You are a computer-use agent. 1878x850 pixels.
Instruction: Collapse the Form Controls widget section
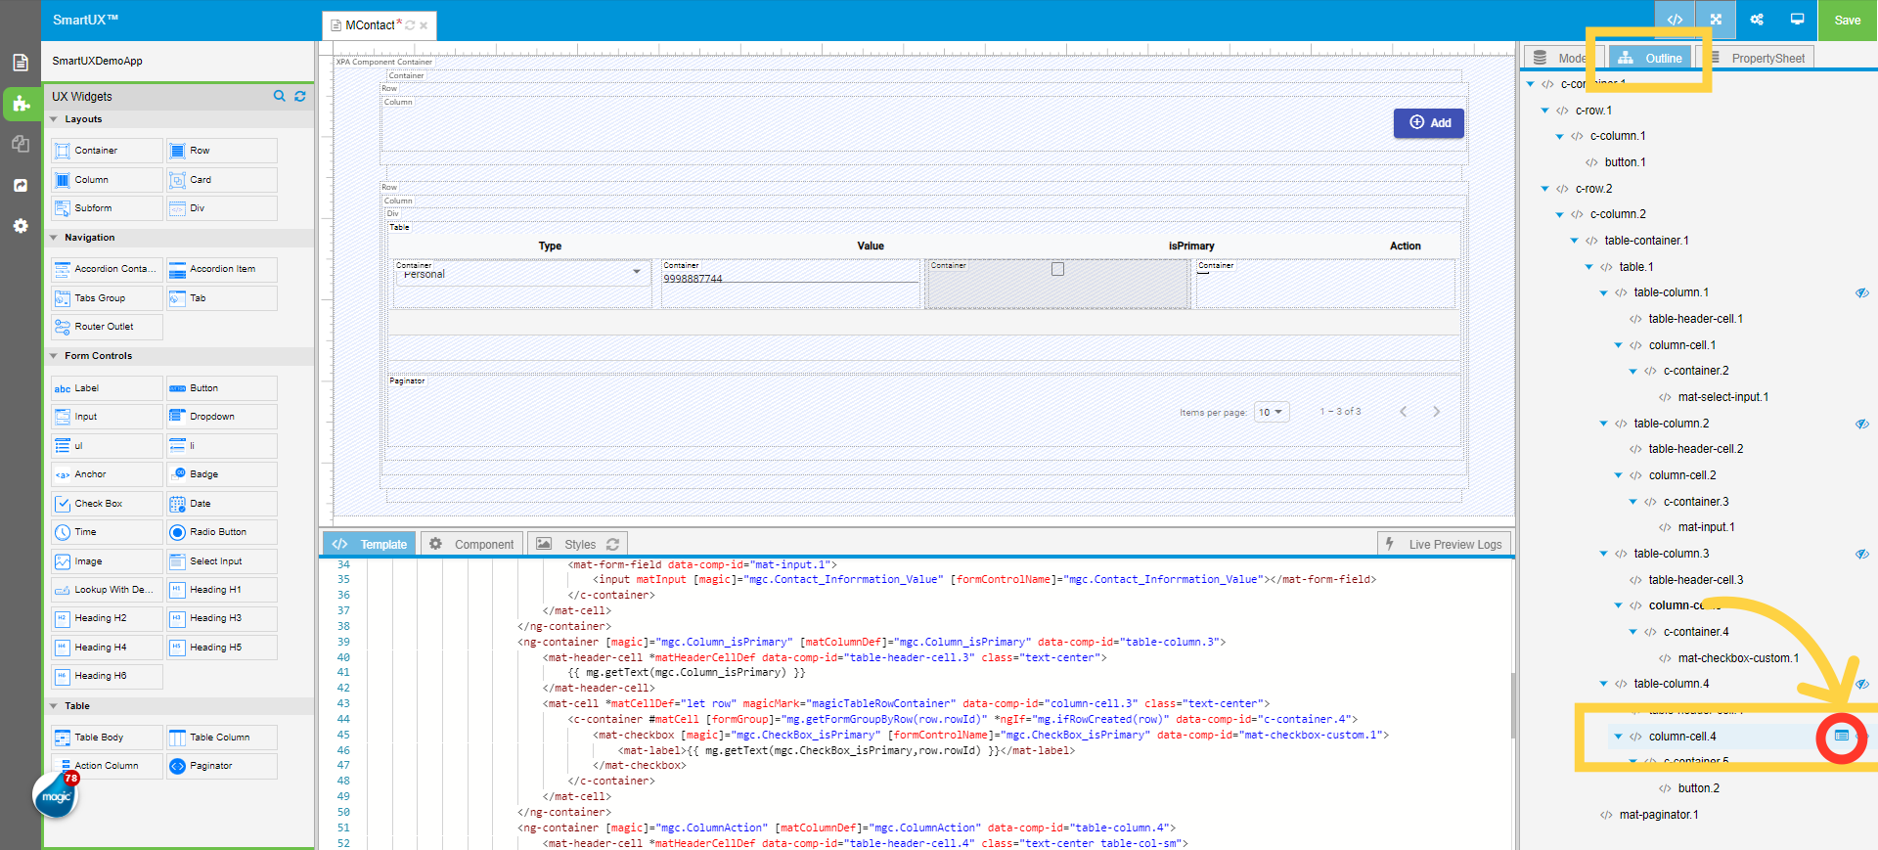tap(54, 356)
